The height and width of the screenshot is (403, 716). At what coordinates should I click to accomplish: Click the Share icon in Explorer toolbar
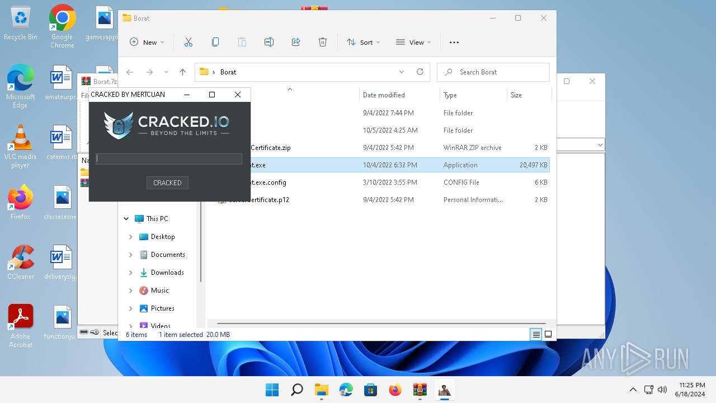[296, 42]
